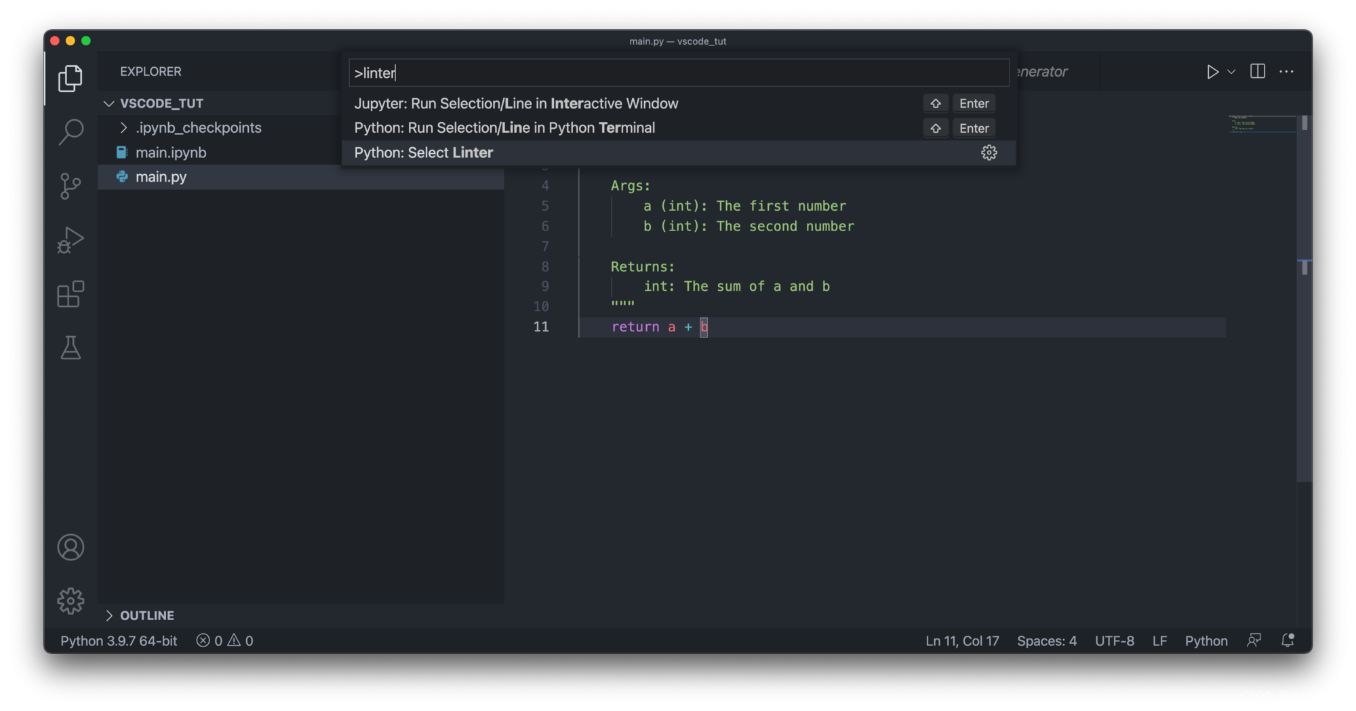The image size is (1356, 711).
Task: Open the run options dropdown arrow
Action: pyautogui.click(x=1231, y=71)
